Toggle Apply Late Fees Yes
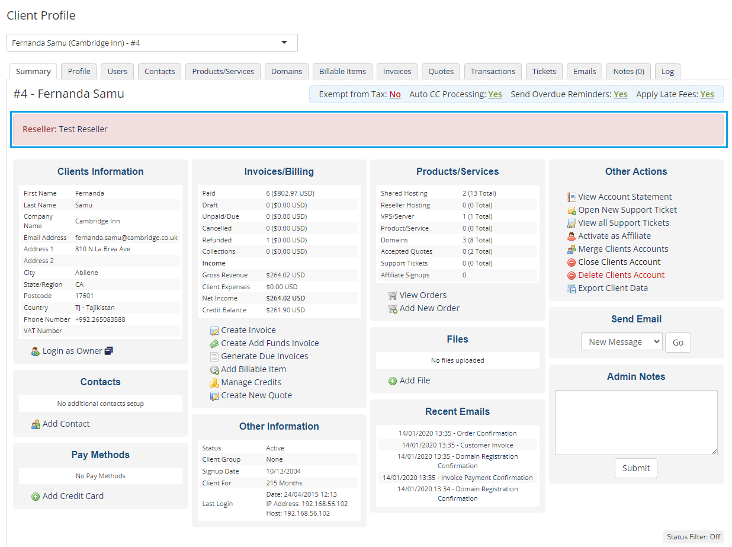The height and width of the screenshot is (547, 732). click(707, 94)
